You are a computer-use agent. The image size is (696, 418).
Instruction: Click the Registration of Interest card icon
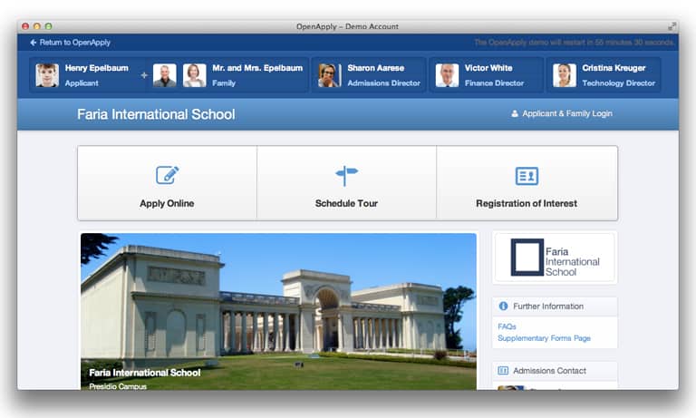pos(527,176)
